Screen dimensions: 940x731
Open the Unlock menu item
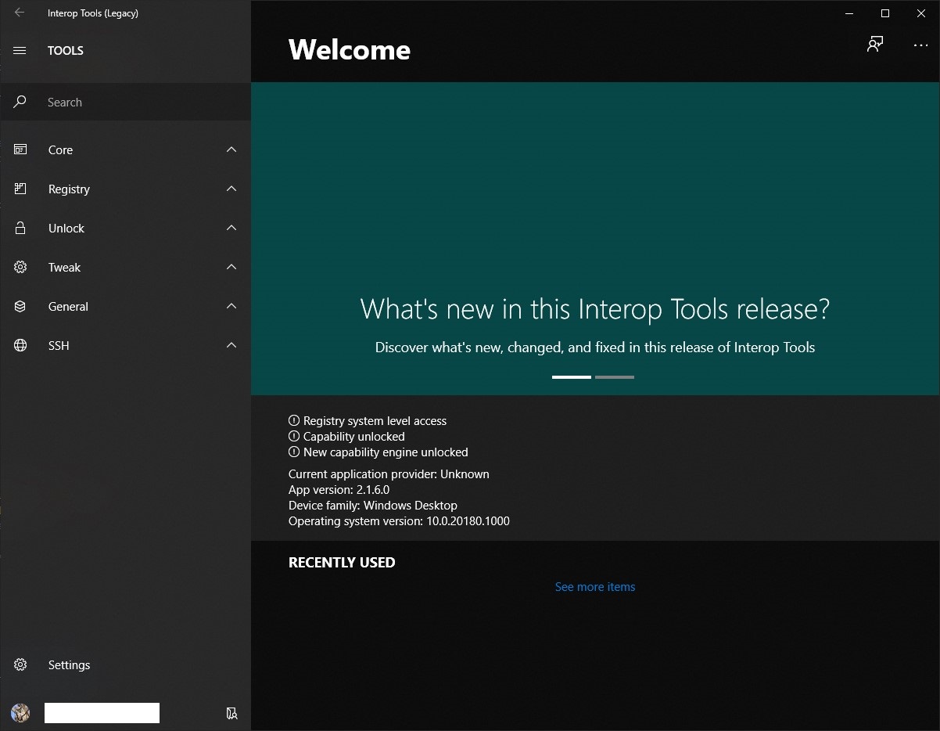pyautogui.click(x=125, y=228)
